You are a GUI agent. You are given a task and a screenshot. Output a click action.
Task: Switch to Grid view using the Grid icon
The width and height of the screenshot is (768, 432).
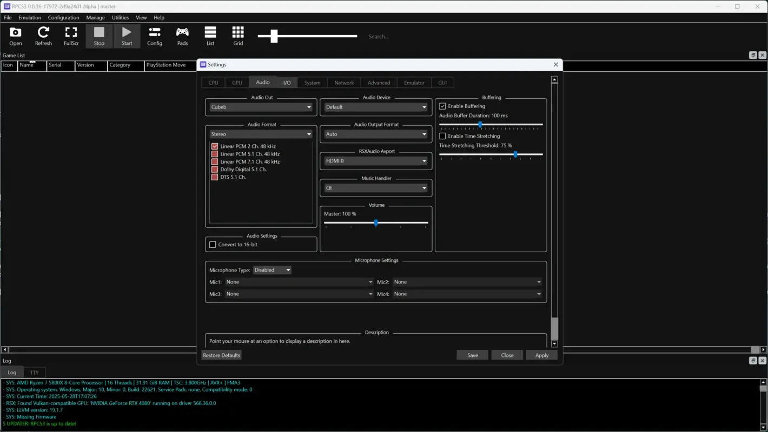tap(238, 36)
